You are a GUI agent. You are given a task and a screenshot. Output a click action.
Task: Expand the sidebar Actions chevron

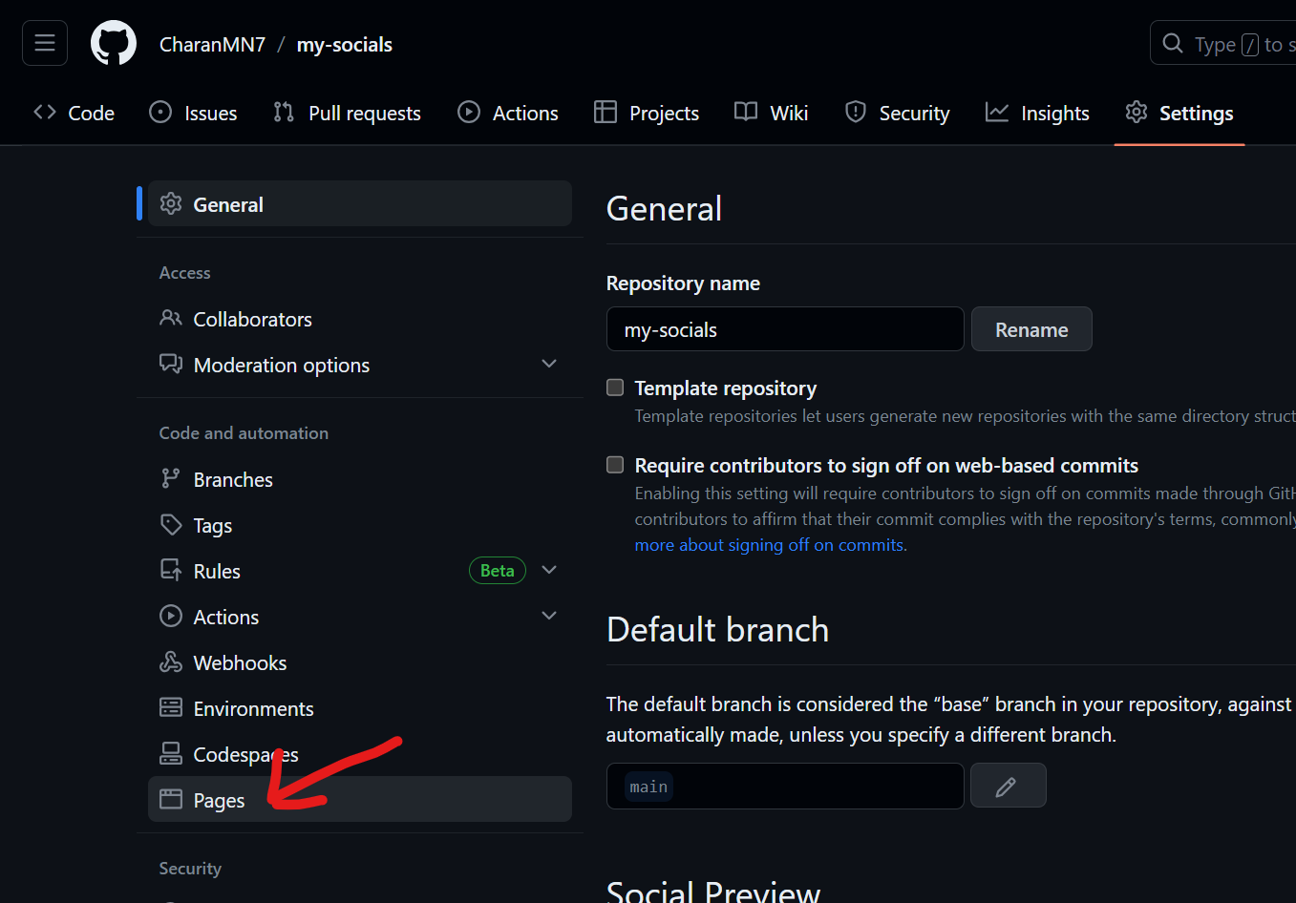click(549, 616)
